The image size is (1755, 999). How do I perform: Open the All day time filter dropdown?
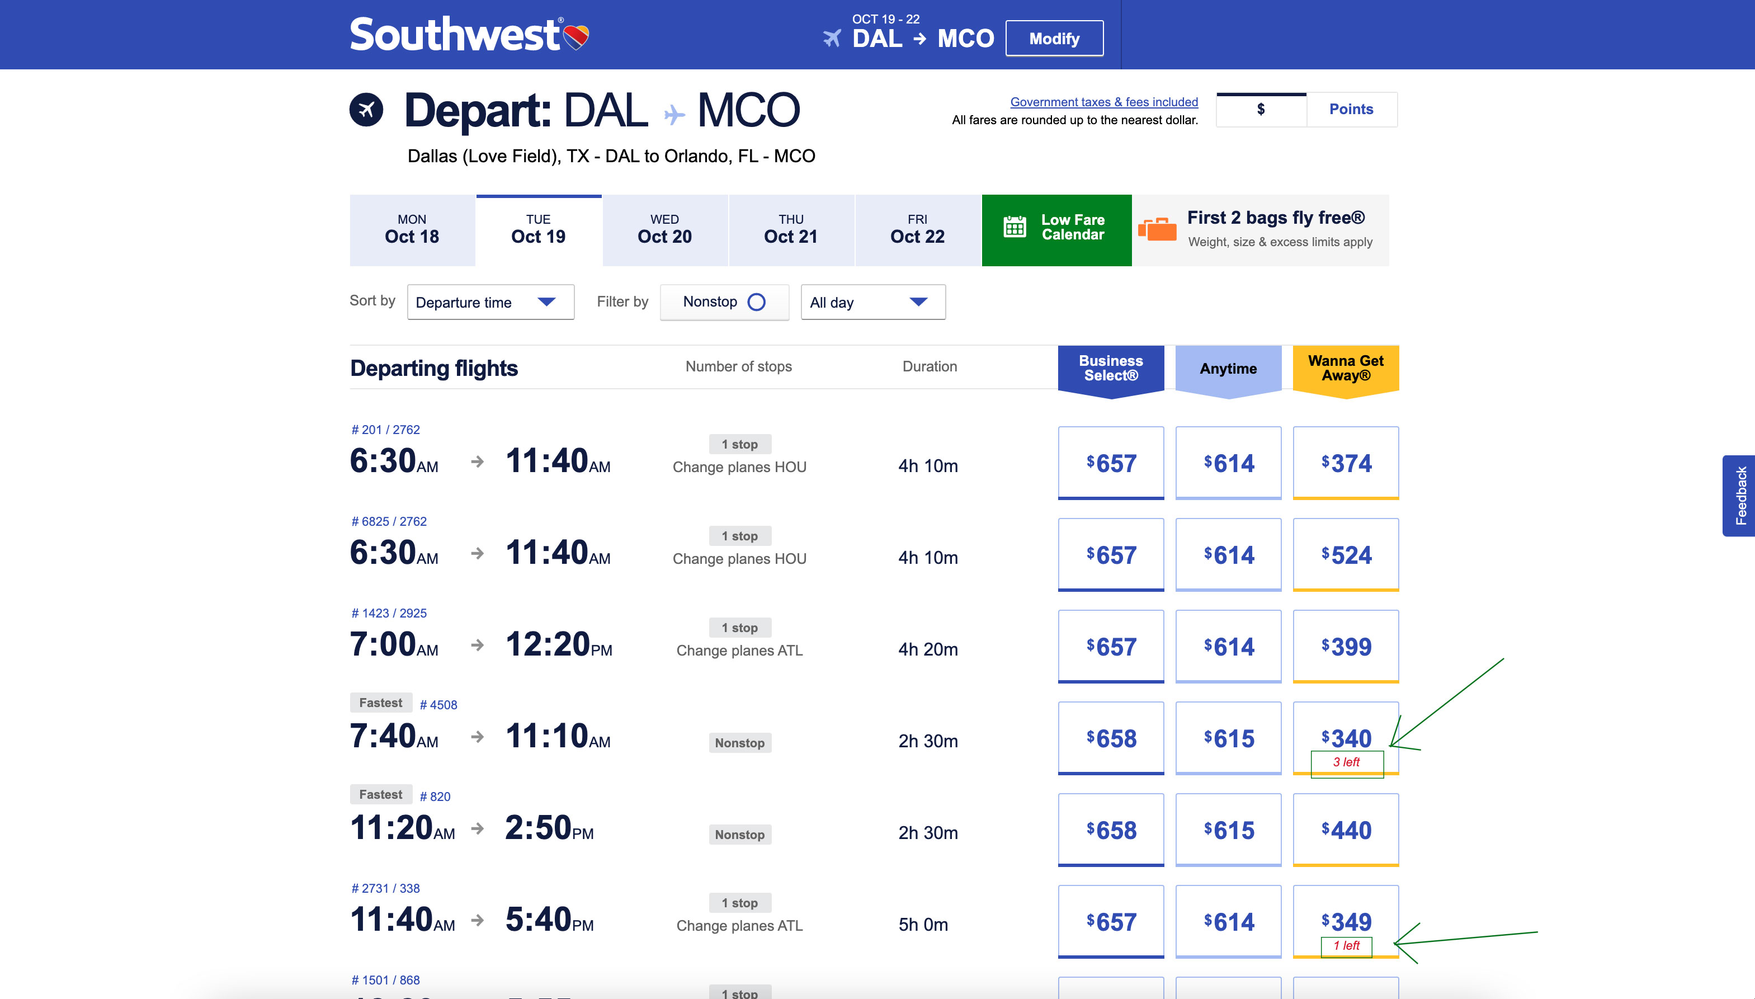[x=872, y=302]
